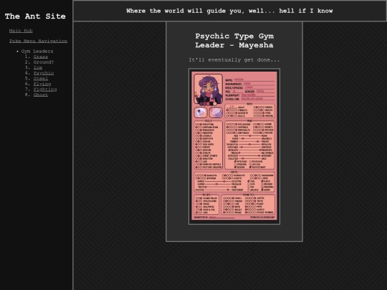
Task: Go to the Grass gym leader page
Action: coord(41,57)
